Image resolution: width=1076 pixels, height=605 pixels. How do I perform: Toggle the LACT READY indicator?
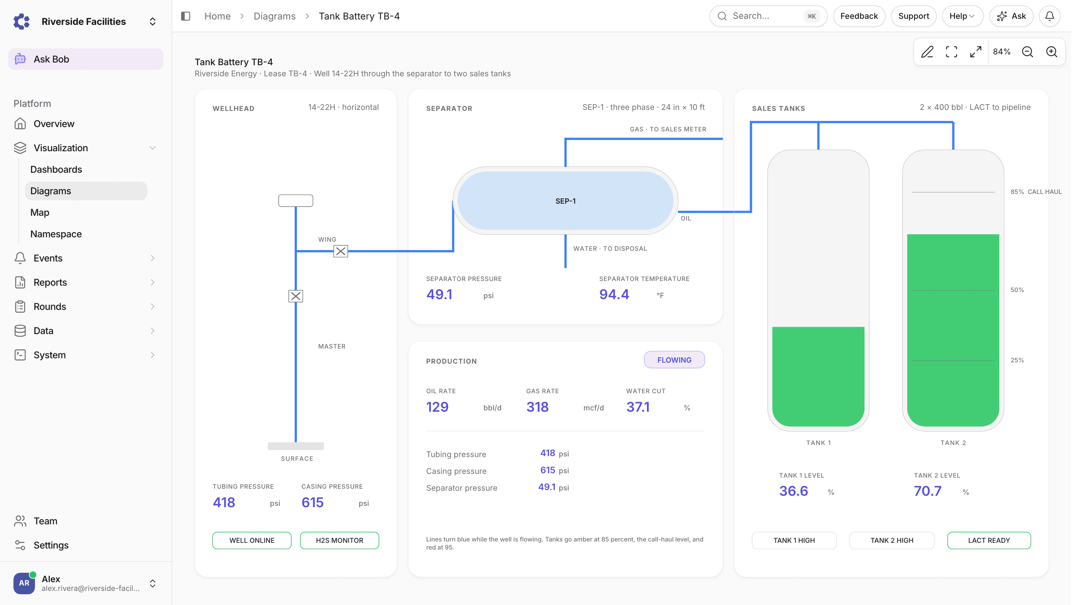tap(989, 540)
